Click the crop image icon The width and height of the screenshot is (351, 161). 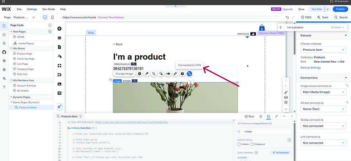154,74
